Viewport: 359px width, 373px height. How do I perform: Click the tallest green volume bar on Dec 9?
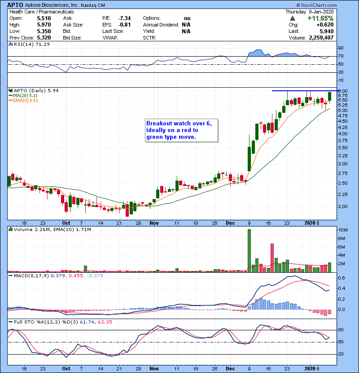click(249, 251)
